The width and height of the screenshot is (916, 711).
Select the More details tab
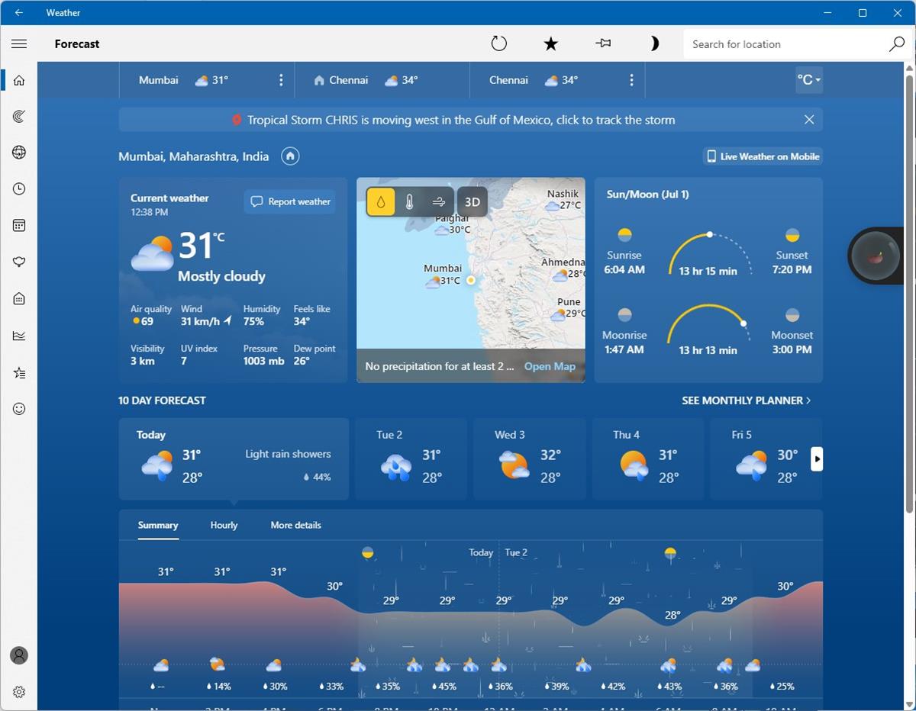tap(295, 525)
